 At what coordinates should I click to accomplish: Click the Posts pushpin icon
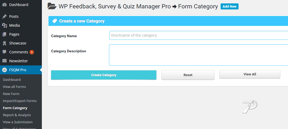click(x=4, y=16)
